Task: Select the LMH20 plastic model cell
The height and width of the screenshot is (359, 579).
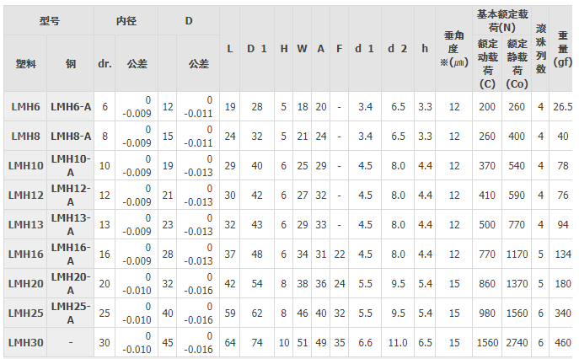Action: [x=26, y=283]
